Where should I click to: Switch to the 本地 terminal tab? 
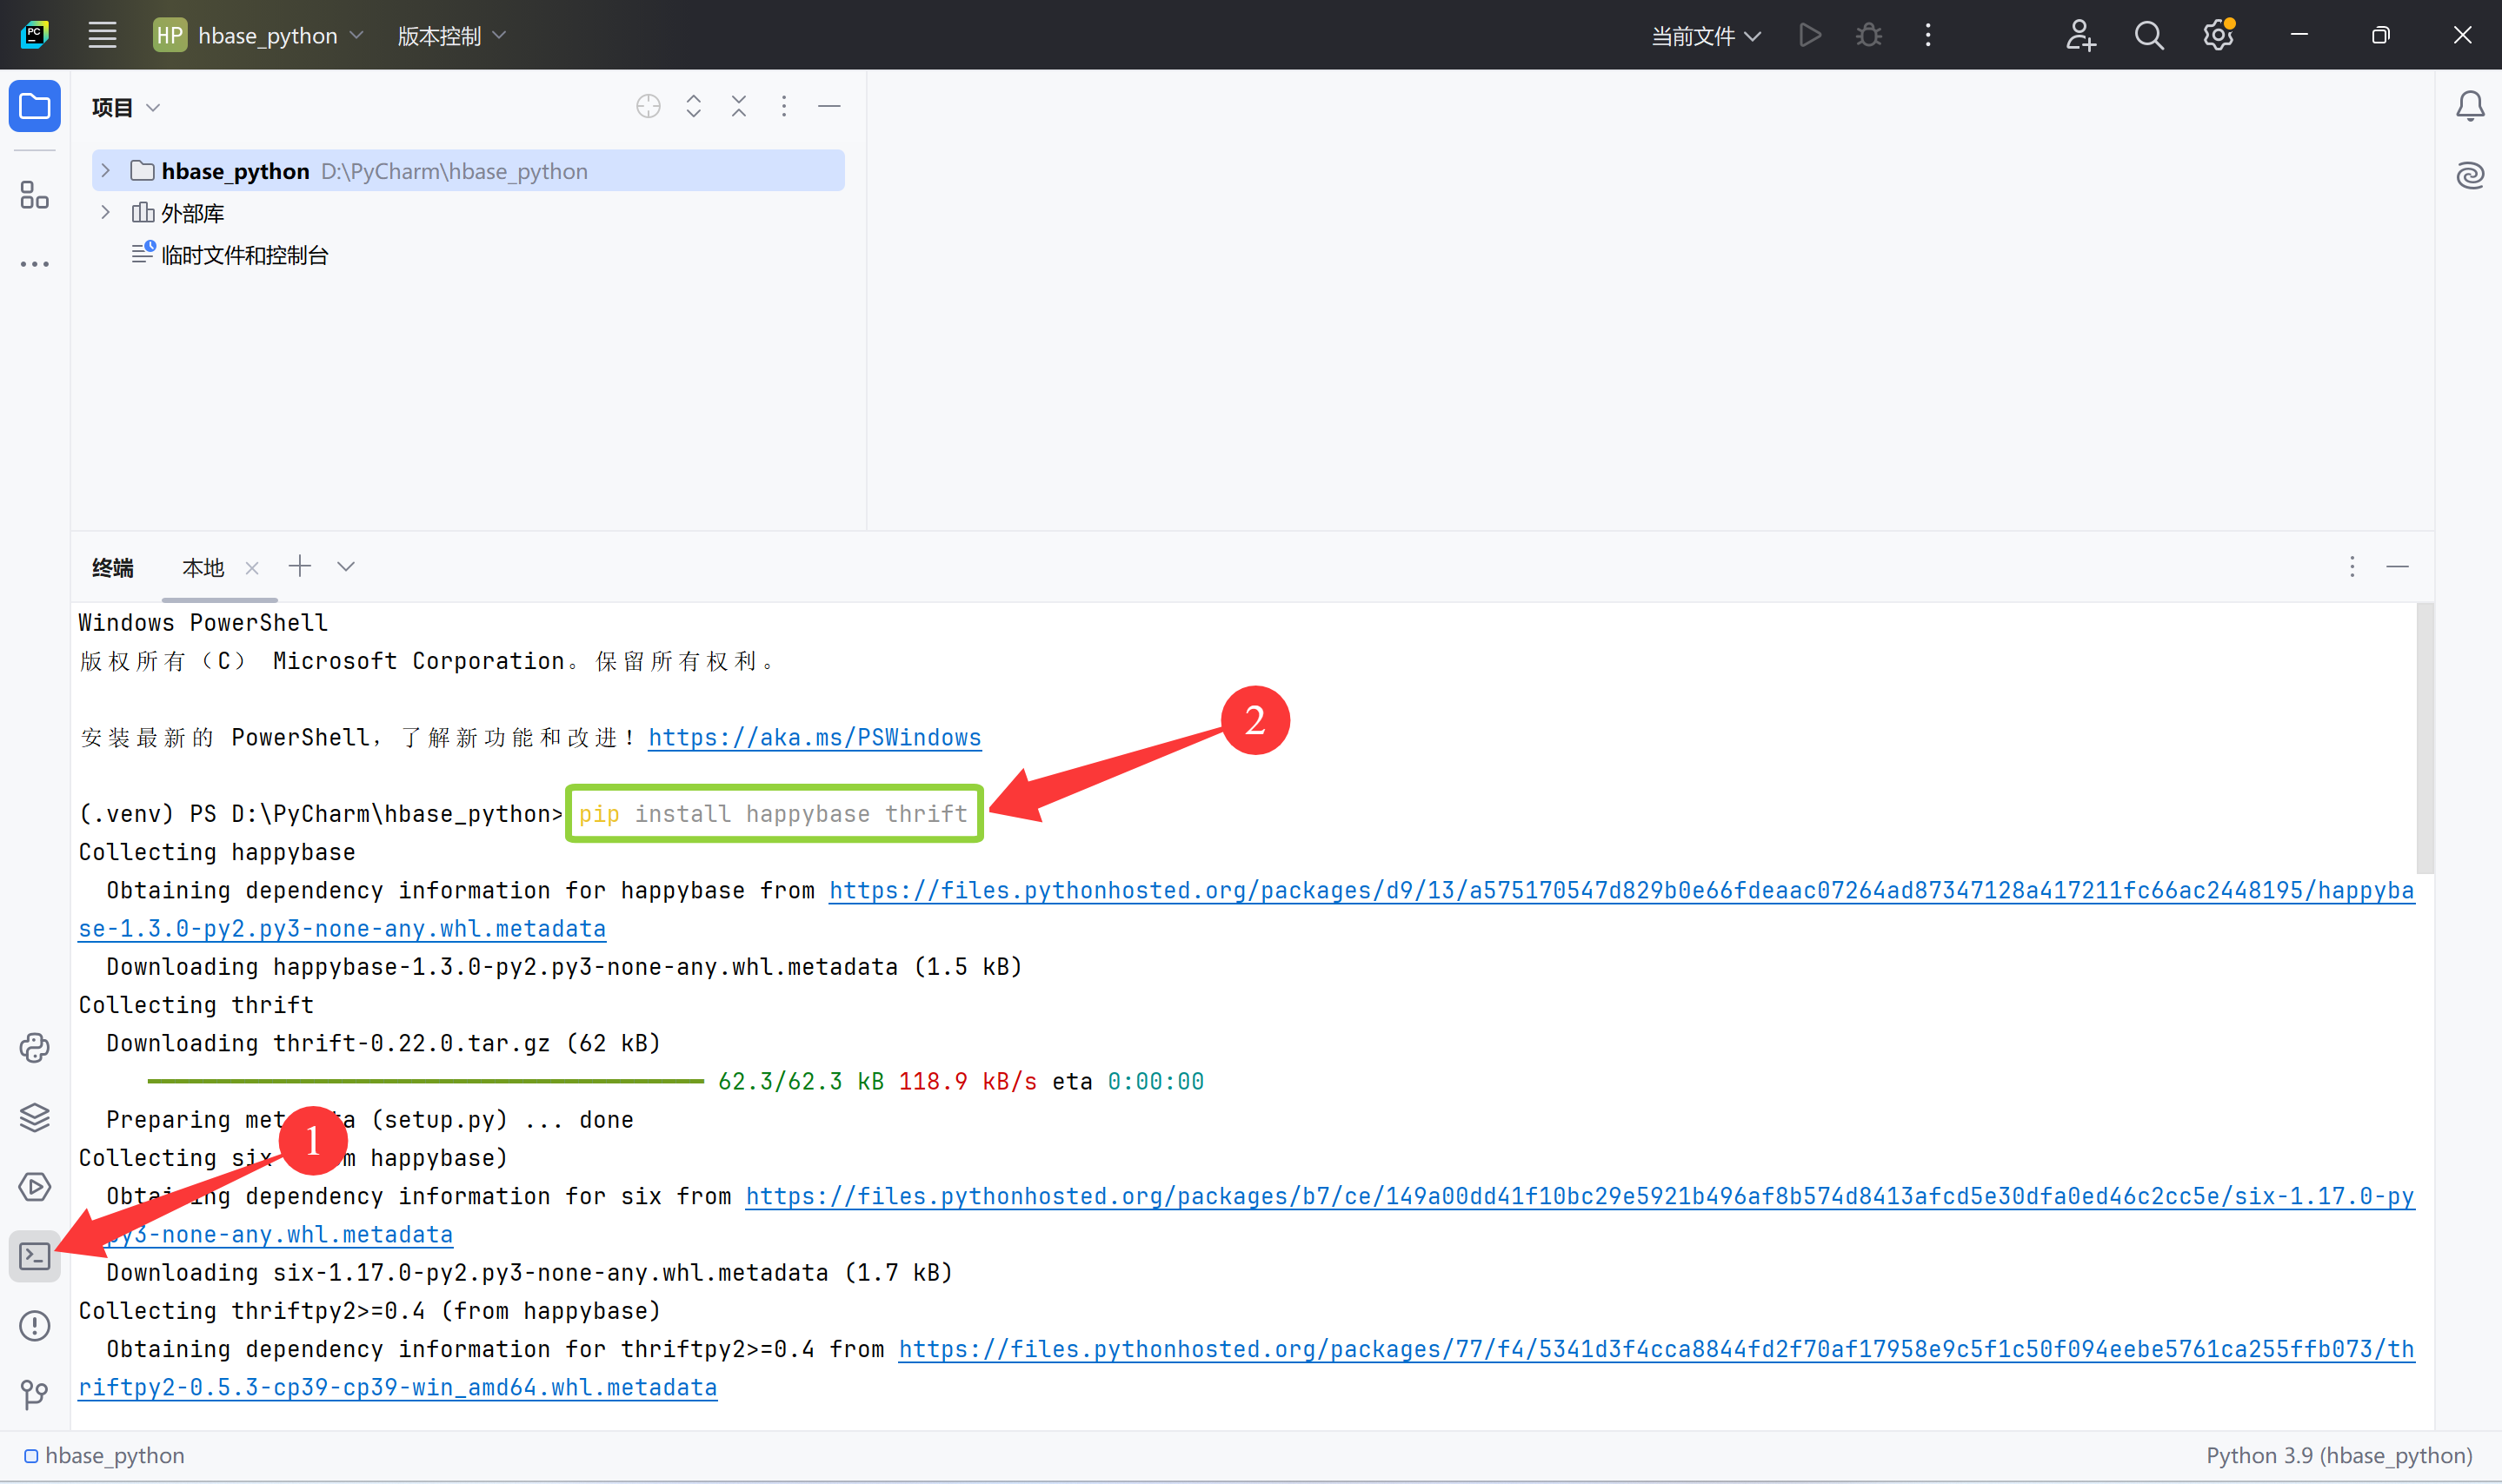point(203,567)
